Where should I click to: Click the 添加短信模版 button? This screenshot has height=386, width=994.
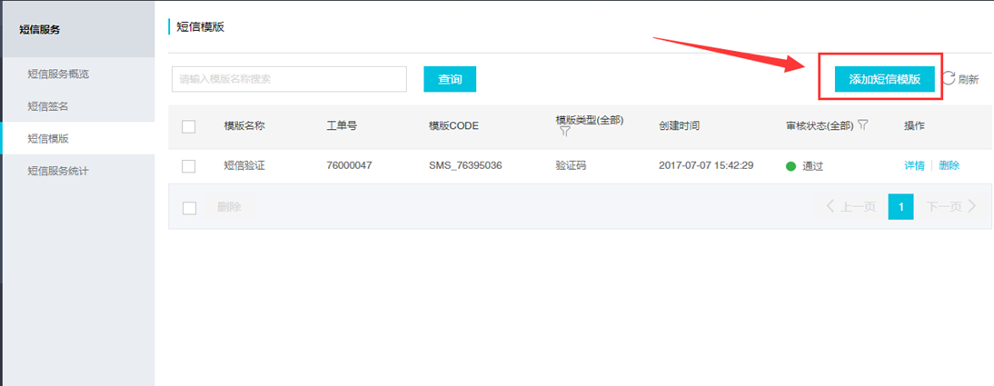point(885,79)
